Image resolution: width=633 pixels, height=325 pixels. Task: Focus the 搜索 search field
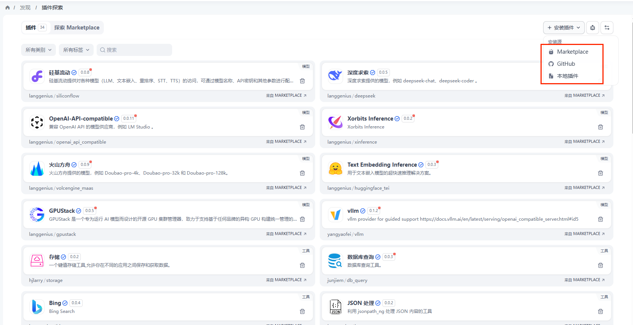tap(134, 50)
